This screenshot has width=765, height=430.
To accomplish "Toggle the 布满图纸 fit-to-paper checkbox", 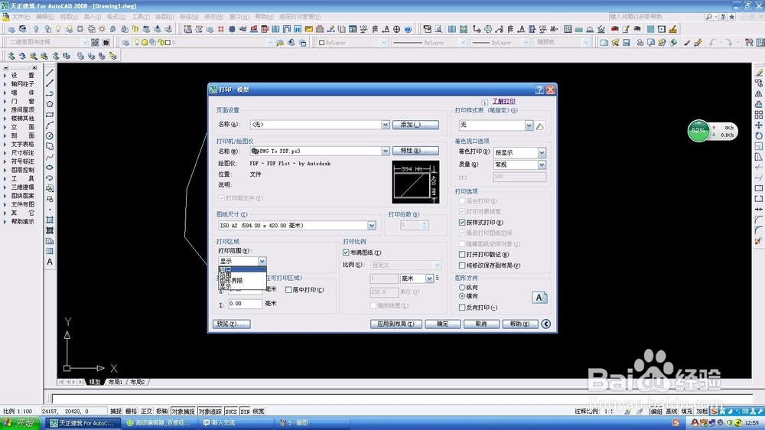I will point(346,252).
